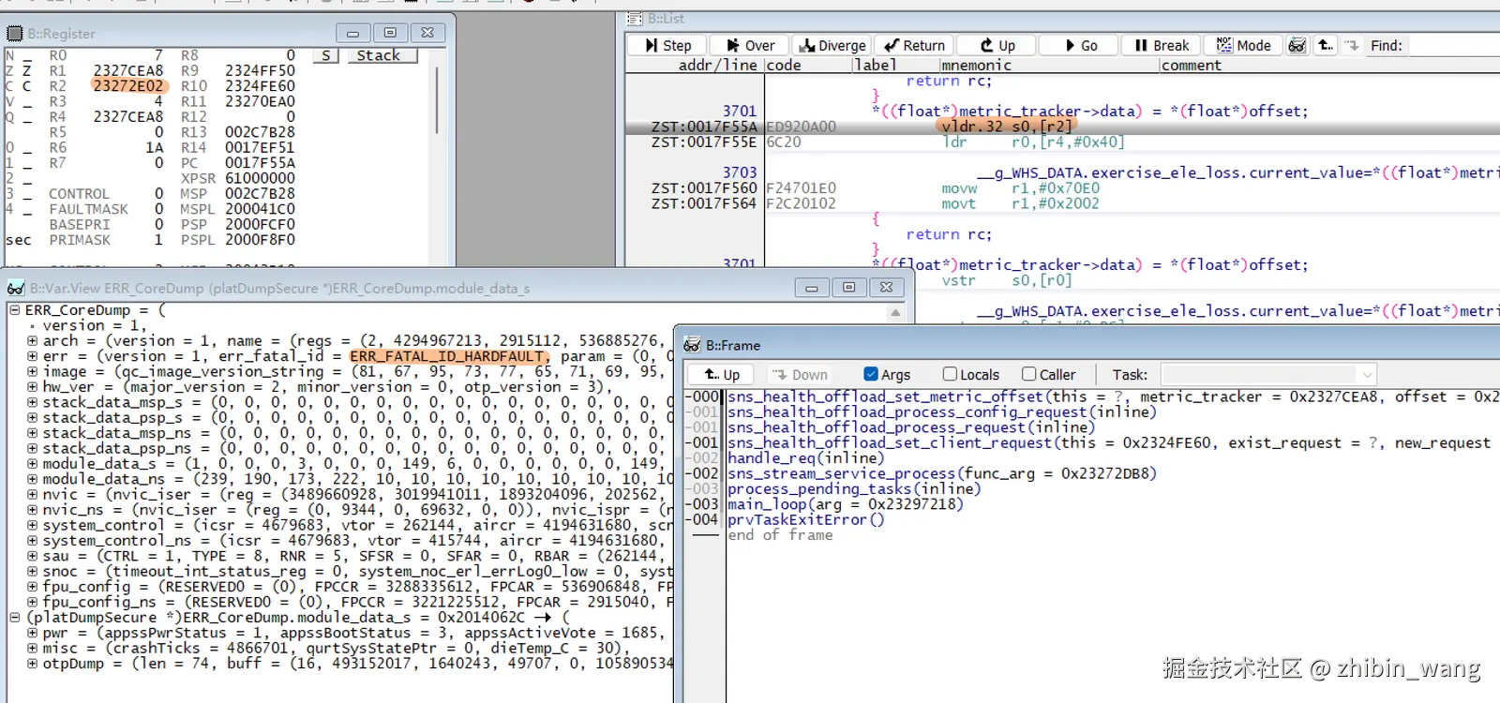The image size is (1500, 703).
Task: Expand the sau node
Action: (32, 555)
